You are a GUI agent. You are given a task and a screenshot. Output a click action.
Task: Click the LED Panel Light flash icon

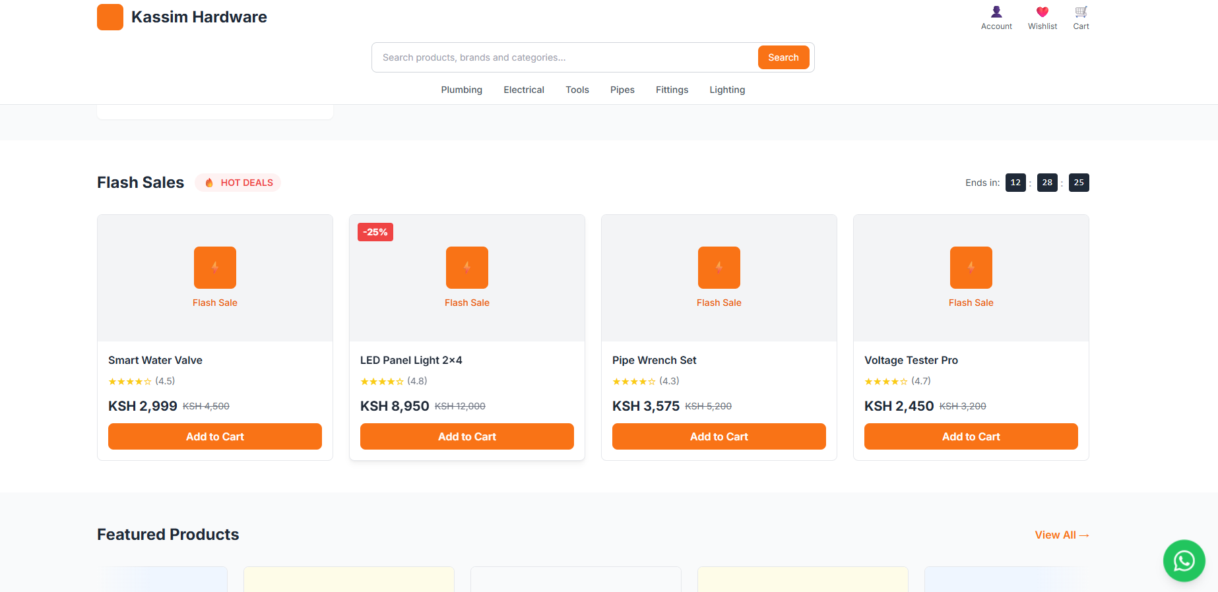467,268
